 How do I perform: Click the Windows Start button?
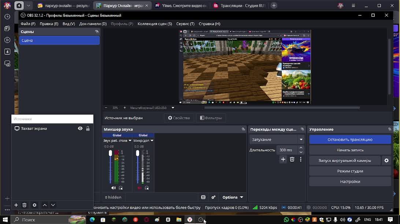5,219
